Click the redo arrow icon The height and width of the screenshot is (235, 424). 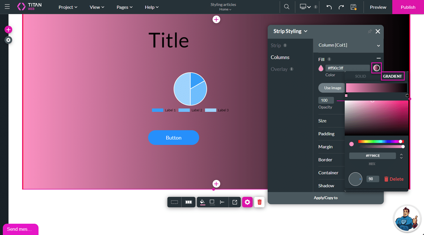(341, 7)
